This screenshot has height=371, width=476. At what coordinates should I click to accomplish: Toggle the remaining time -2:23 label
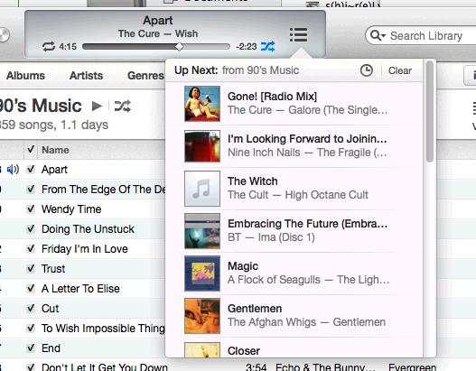[x=247, y=47]
